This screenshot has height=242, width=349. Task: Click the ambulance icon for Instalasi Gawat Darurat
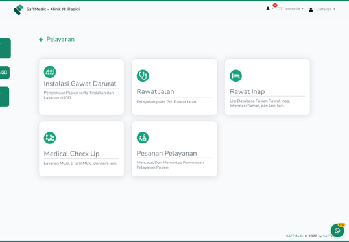pyautogui.click(x=50, y=72)
